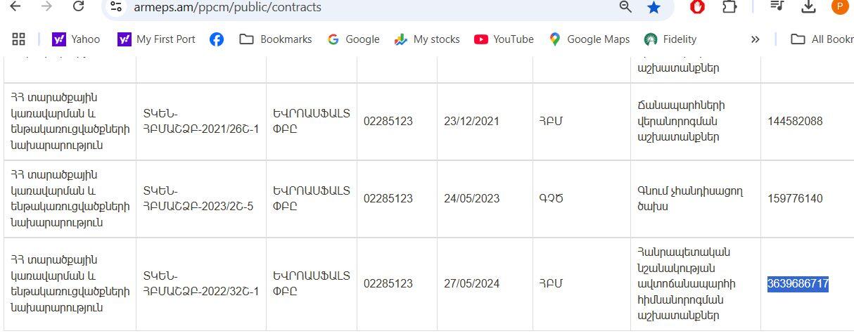Open the media controls icon

click(777, 6)
